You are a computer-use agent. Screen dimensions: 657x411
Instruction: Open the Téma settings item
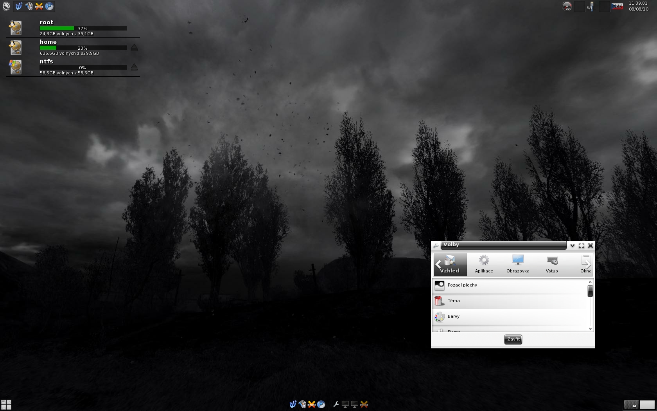coord(510,301)
